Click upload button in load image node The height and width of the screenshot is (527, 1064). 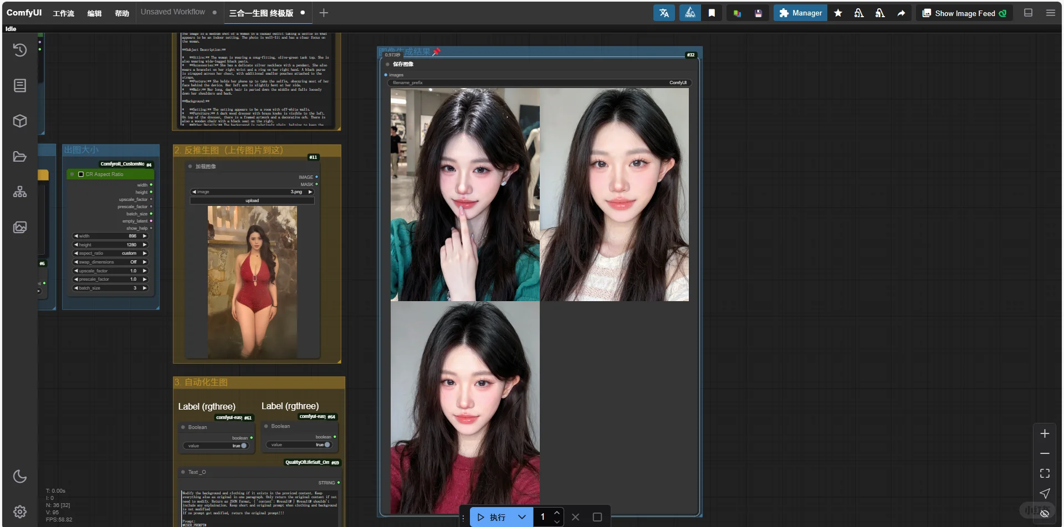coord(252,200)
